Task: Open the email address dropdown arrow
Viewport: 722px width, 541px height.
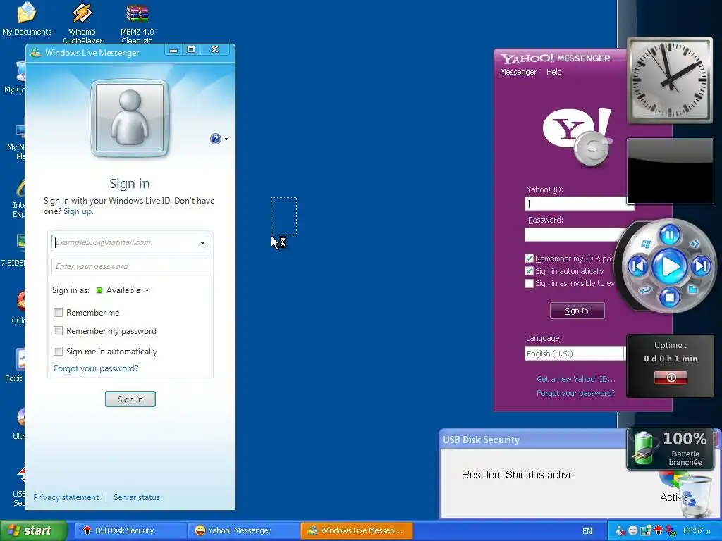Action: (x=202, y=243)
